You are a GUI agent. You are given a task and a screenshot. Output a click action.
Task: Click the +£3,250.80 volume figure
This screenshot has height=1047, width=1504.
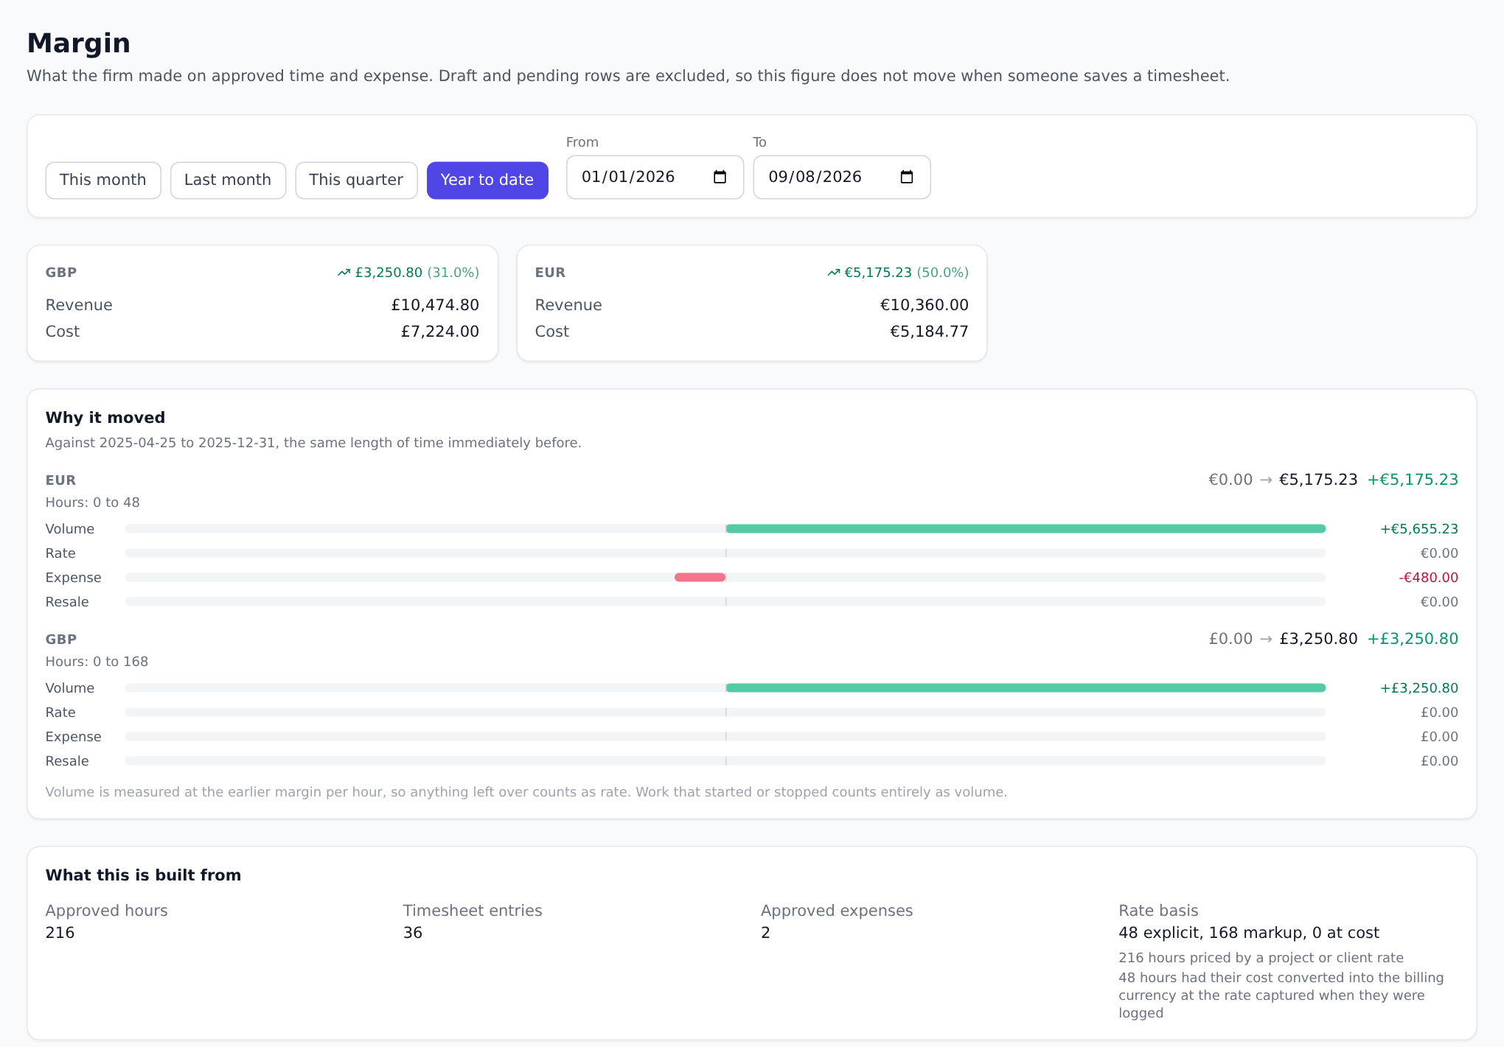[1419, 688]
